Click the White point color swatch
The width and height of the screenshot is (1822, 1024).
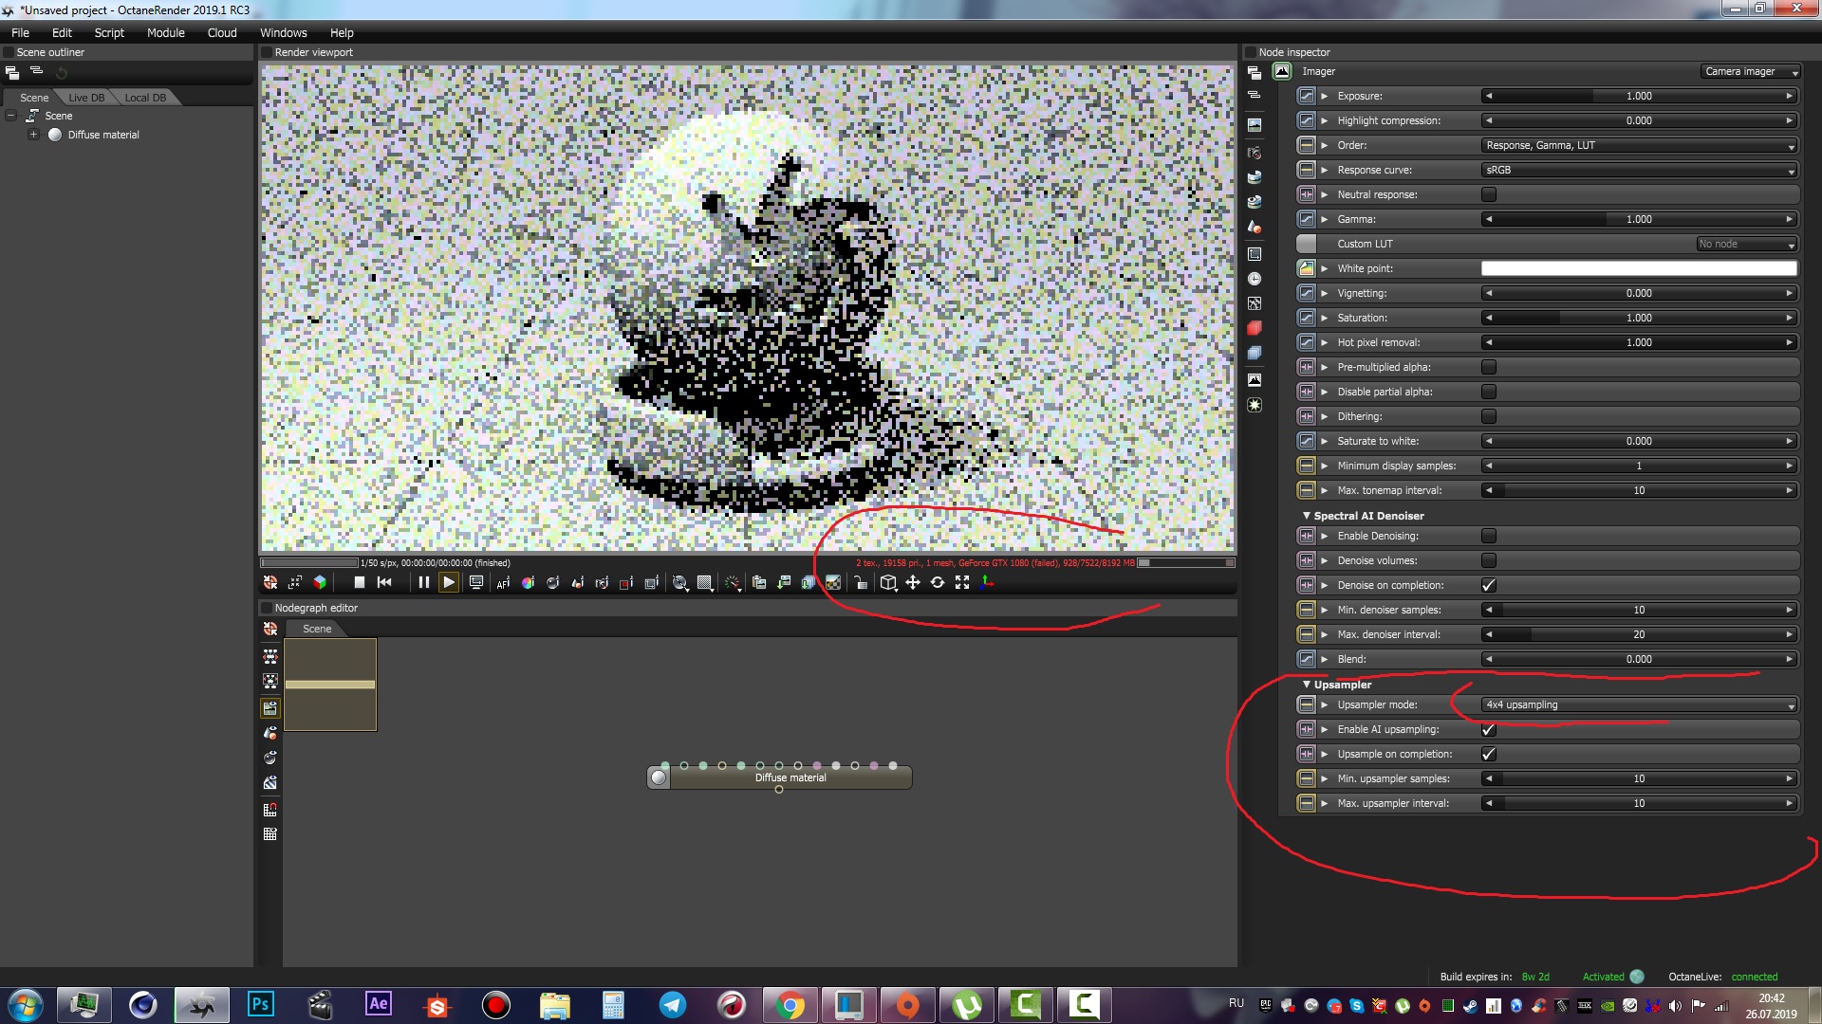pos(1639,268)
